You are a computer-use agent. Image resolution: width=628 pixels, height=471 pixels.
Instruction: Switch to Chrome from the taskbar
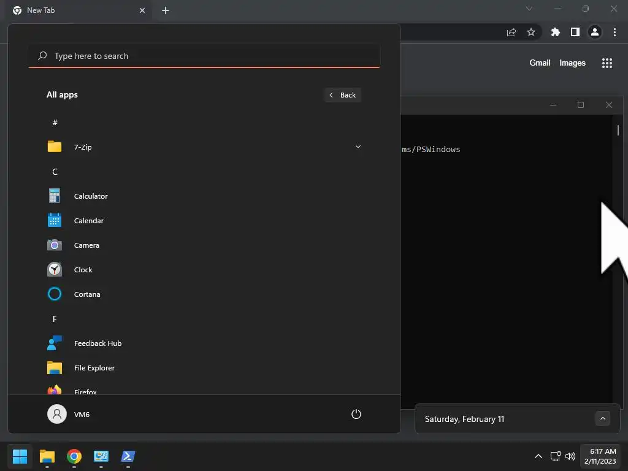[x=74, y=456]
